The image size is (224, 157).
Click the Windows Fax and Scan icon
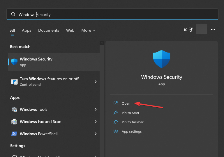pos(14,122)
